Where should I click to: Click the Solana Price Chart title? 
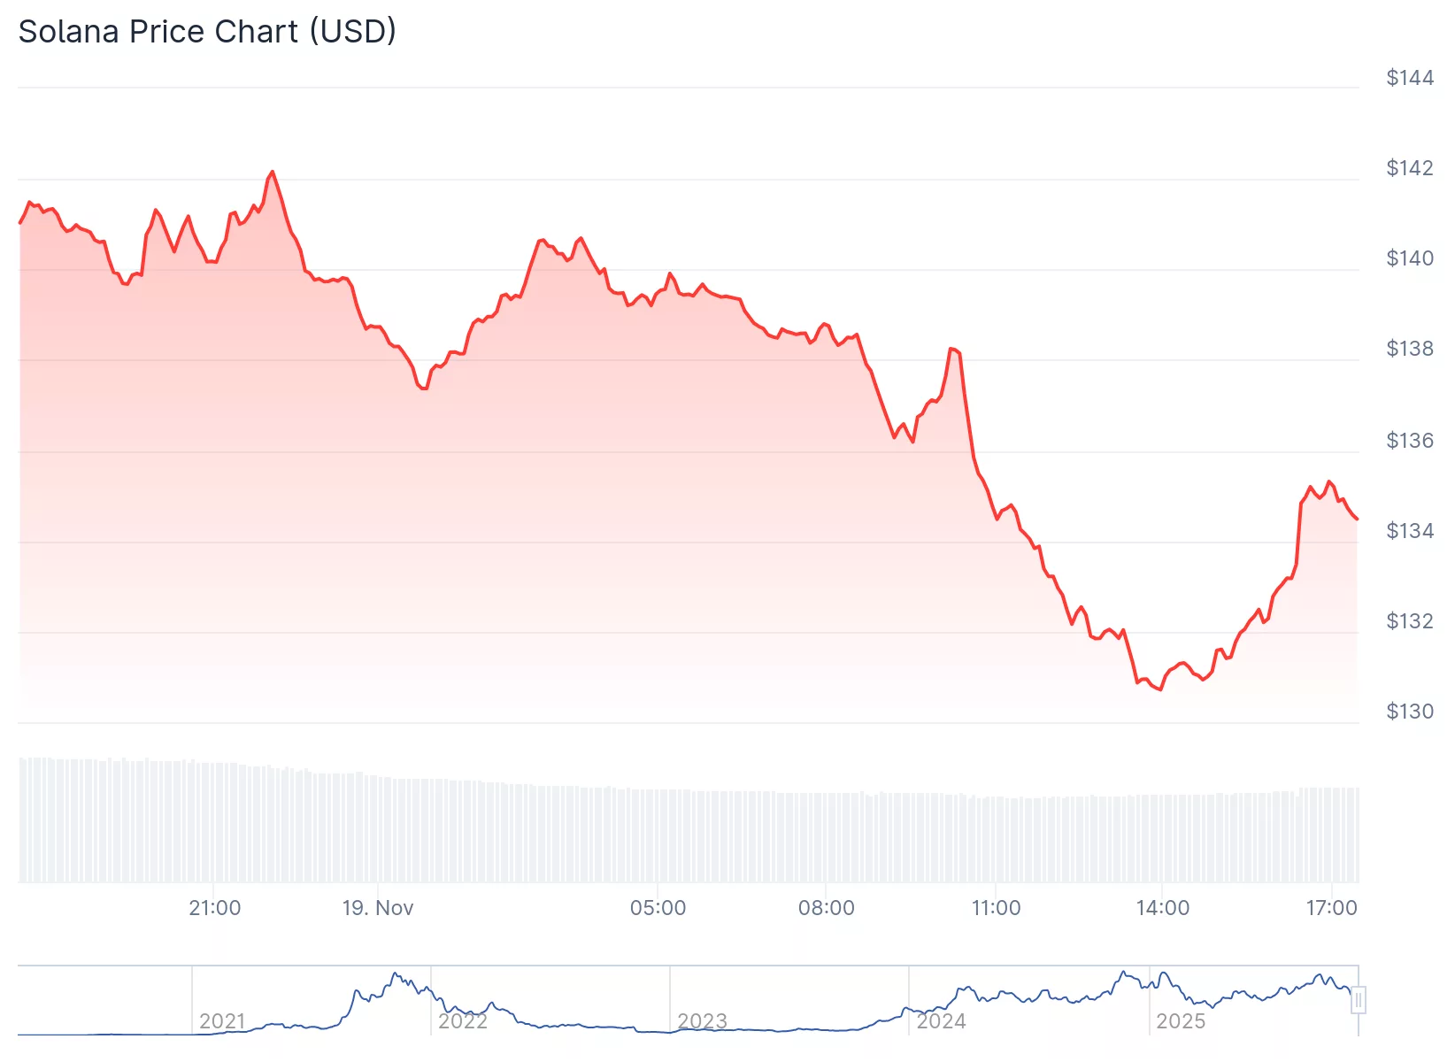207,32
